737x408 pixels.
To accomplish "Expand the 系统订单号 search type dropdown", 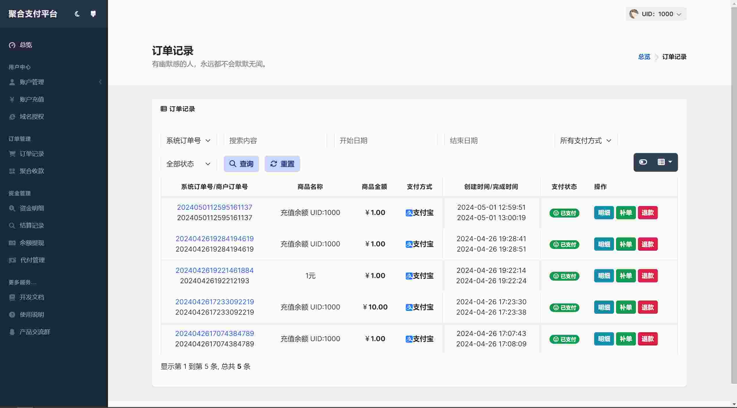I will click(x=188, y=141).
